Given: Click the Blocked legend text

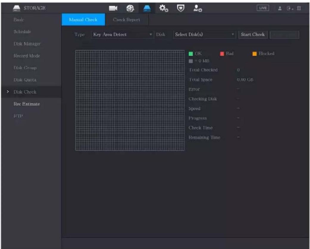Looking at the screenshot, I should [x=266, y=54].
